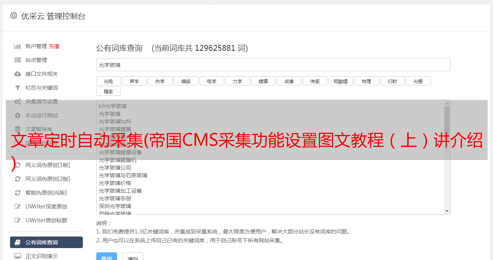Click the 充值 recharge link
The image size is (493, 260).
click(x=54, y=46)
